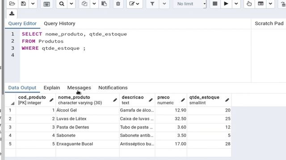
Task: Click the empty editor line 4
Action: (x=135, y=55)
